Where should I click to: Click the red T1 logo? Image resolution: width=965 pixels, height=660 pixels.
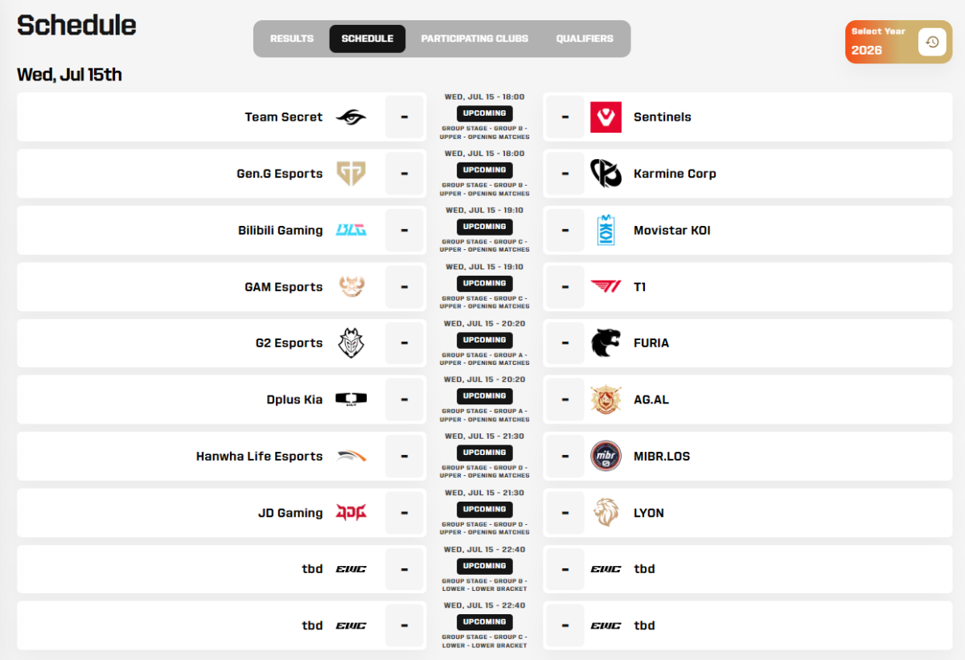point(606,286)
